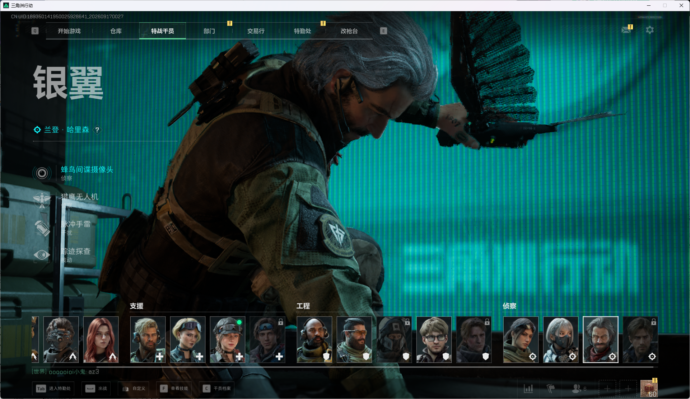Select the locked dark-haired recon operator
The image size is (690, 399).
click(x=640, y=339)
